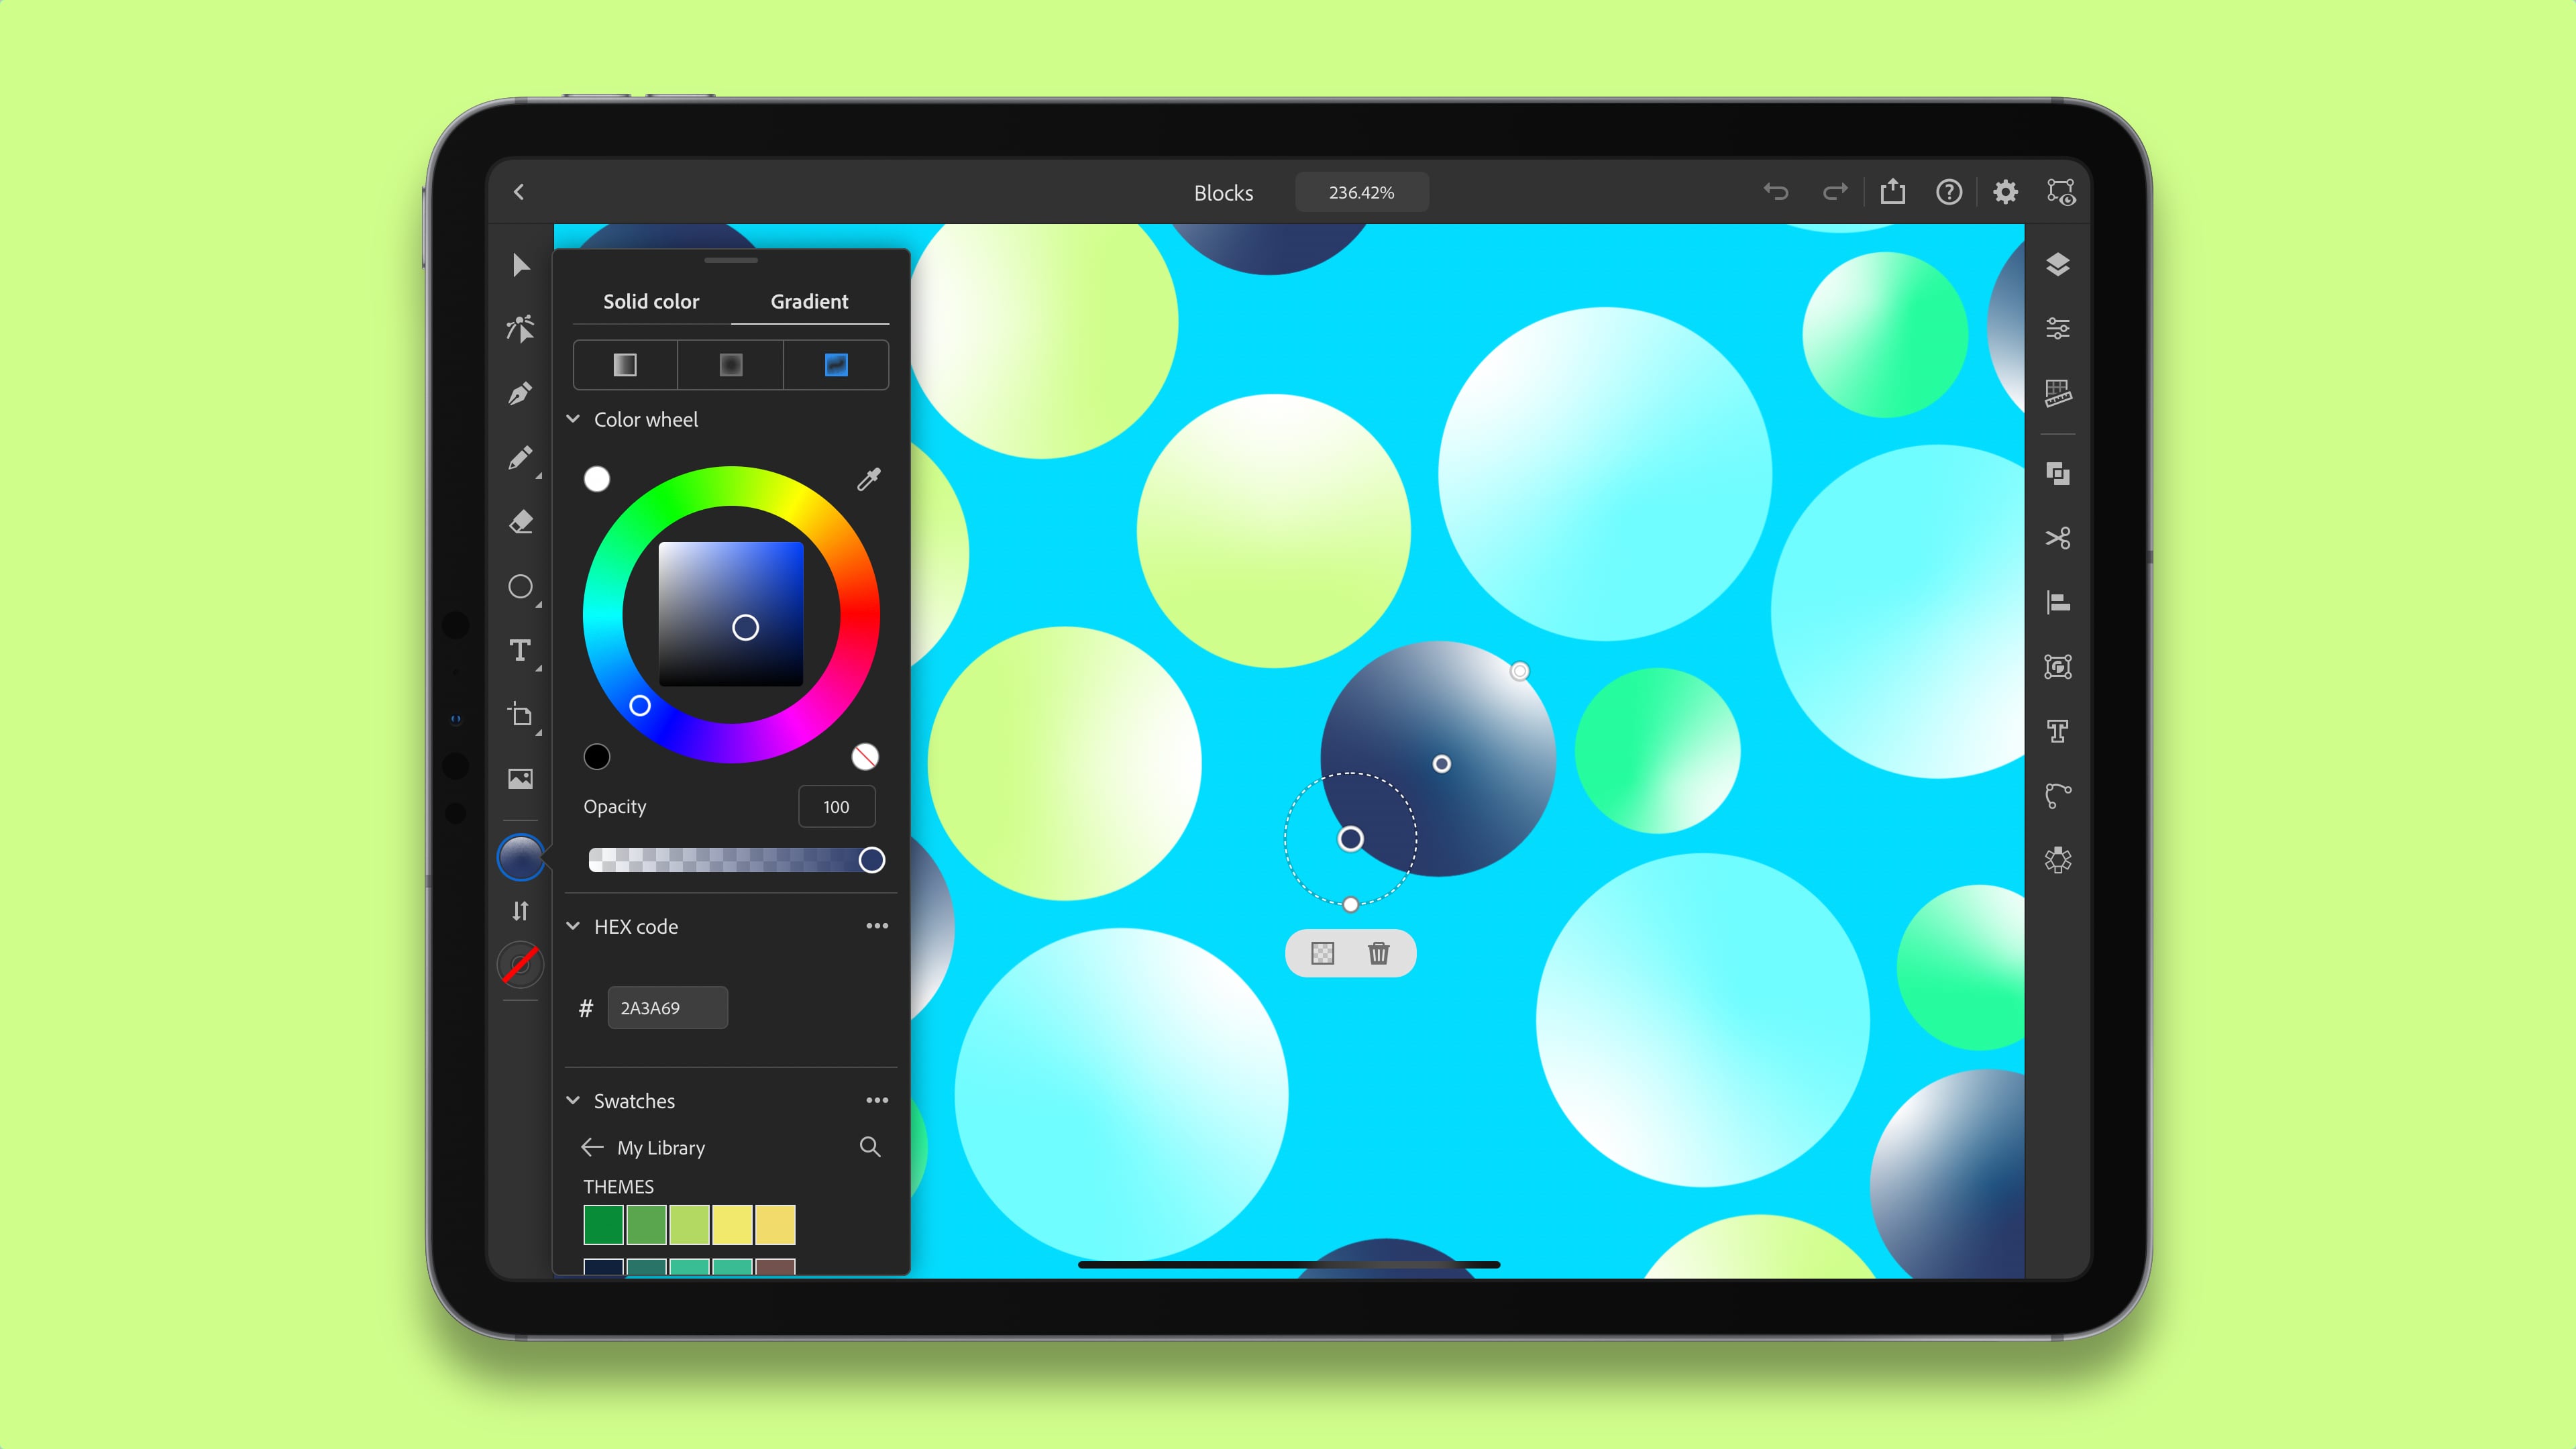The image size is (2576, 1449).
Task: Expand the HEX code section
Action: coord(574,925)
